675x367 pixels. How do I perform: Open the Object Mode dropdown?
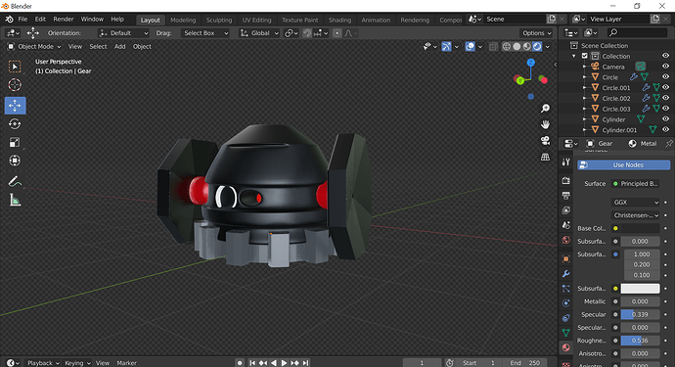(34, 47)
